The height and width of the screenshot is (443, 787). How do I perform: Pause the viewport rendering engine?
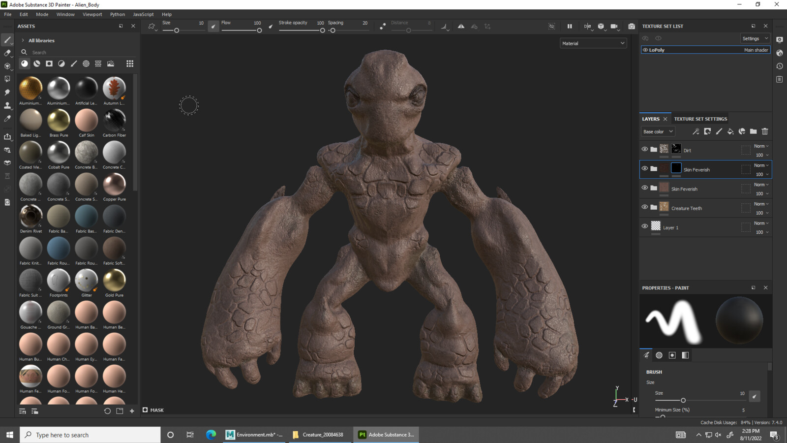(570, 26)
